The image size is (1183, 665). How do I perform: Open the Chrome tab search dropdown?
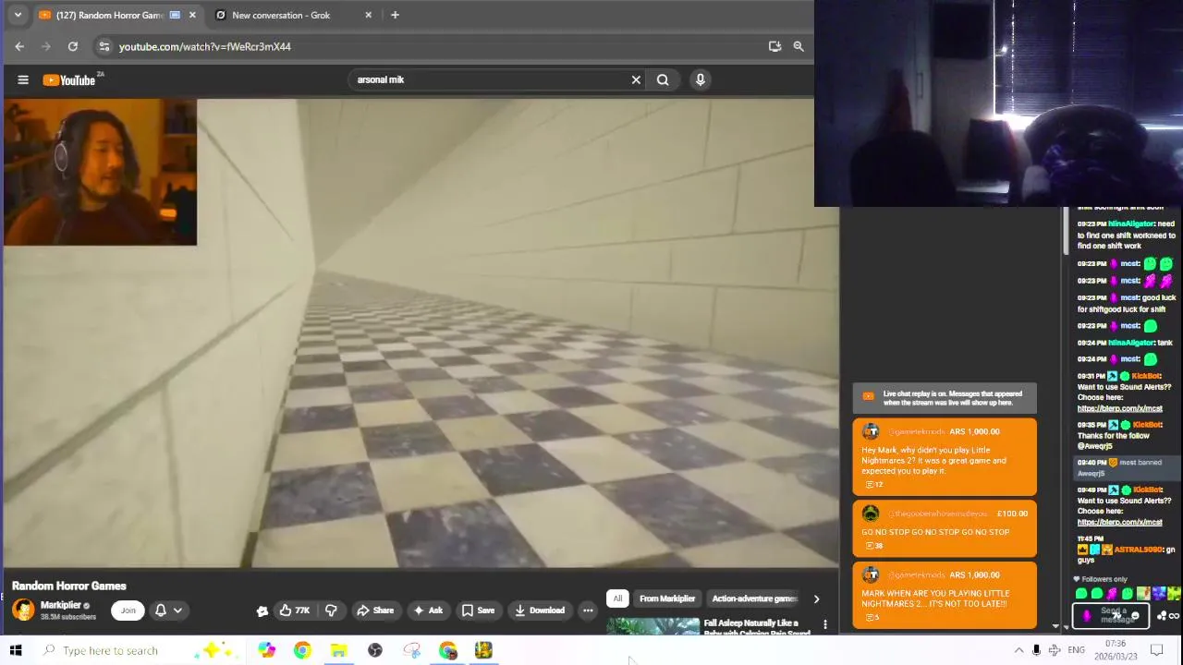click(18, 15)
